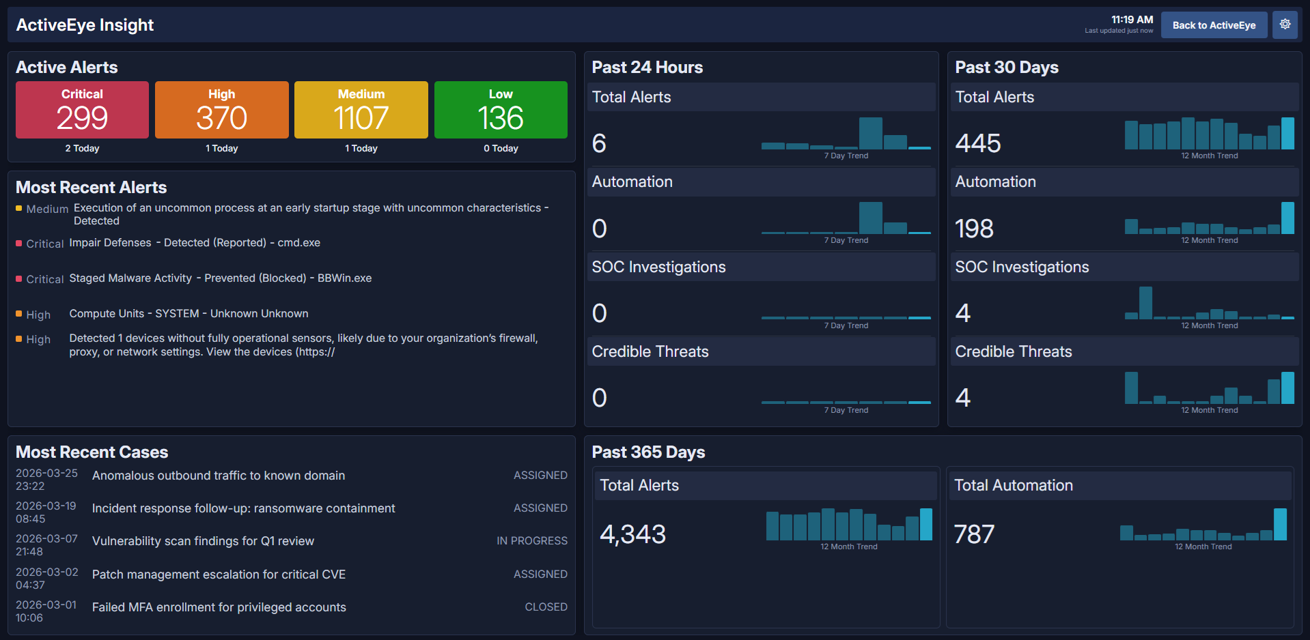Collapse the Automation section under Past 30 Days
The image size is (1310, 640).
(1124, 182)
